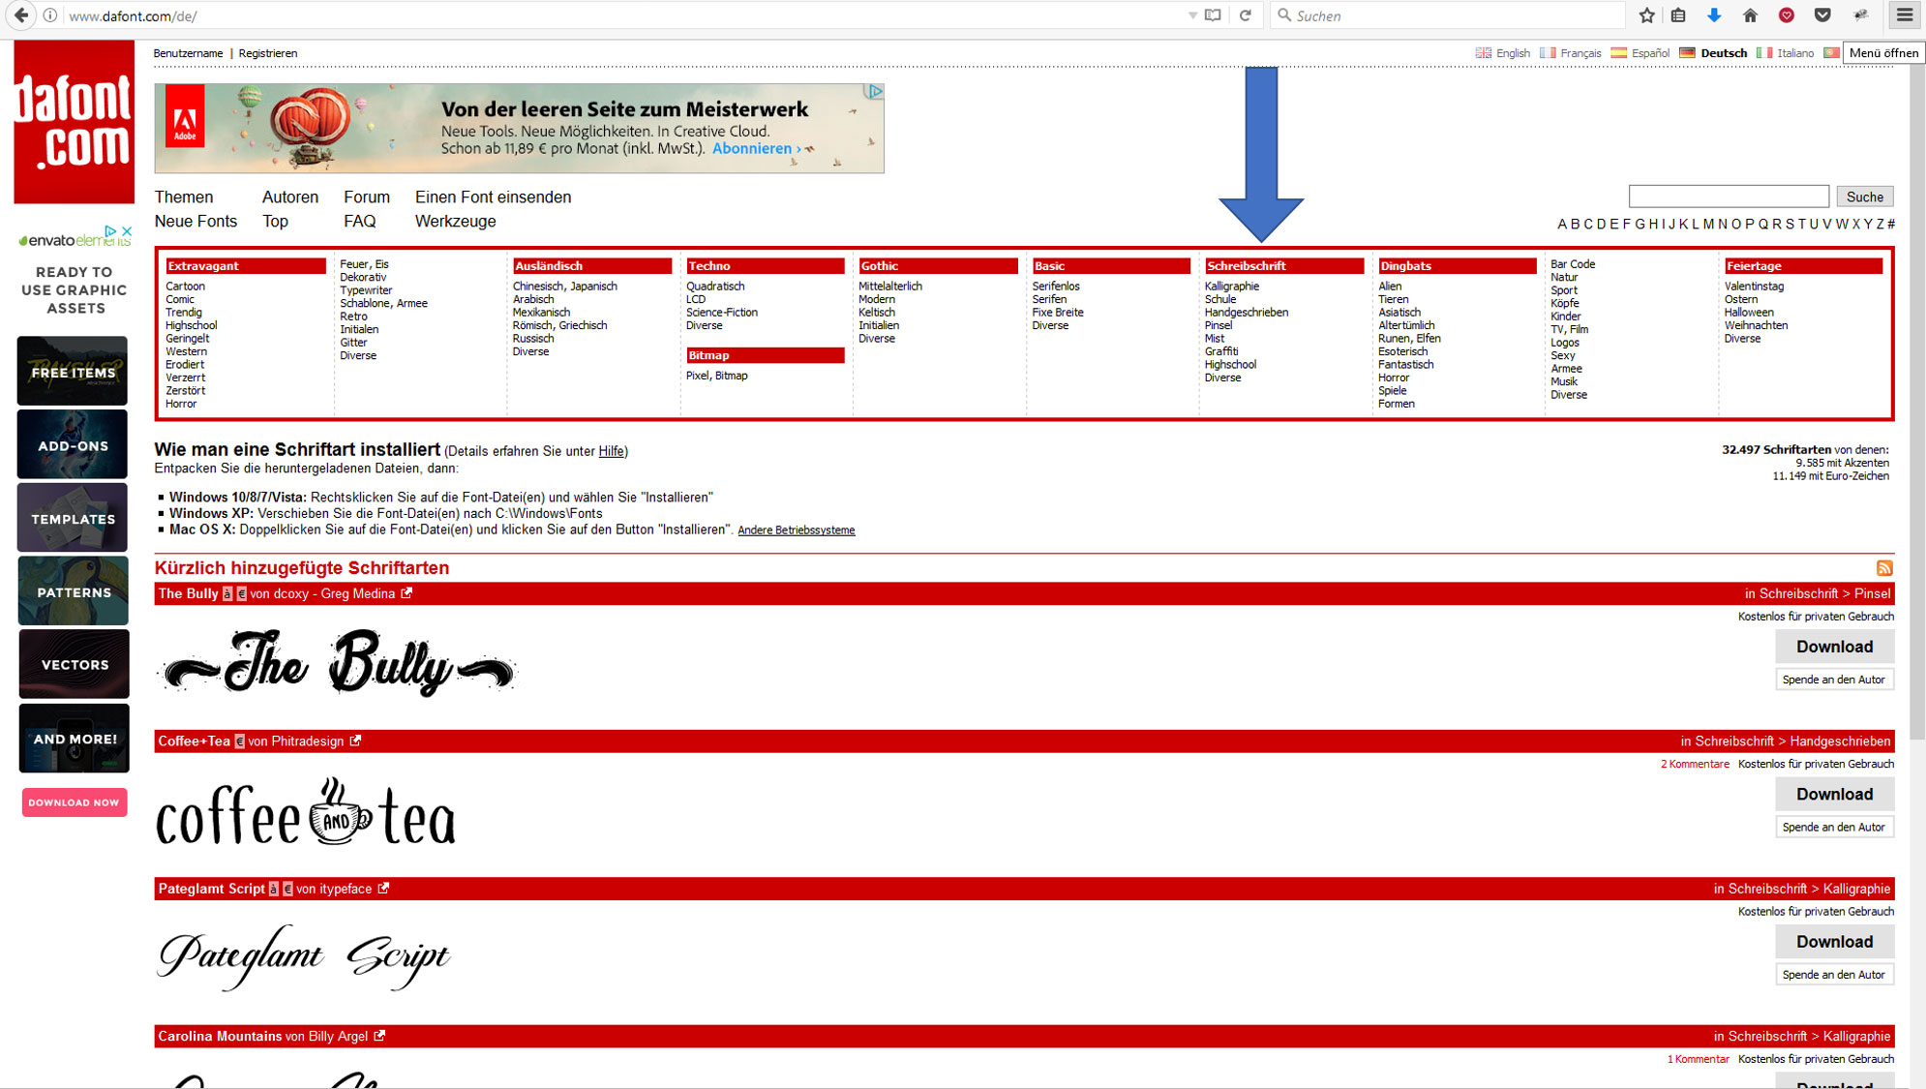Viewport: 1926px width, 1089px height.
Task: Click the Hilfe link
Action: coord(611,451)
